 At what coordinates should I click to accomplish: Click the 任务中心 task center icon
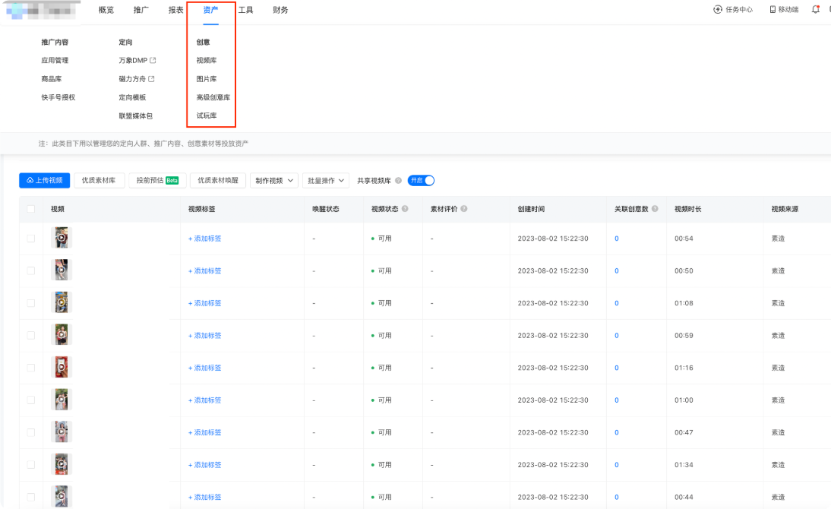tap(718, 10)
